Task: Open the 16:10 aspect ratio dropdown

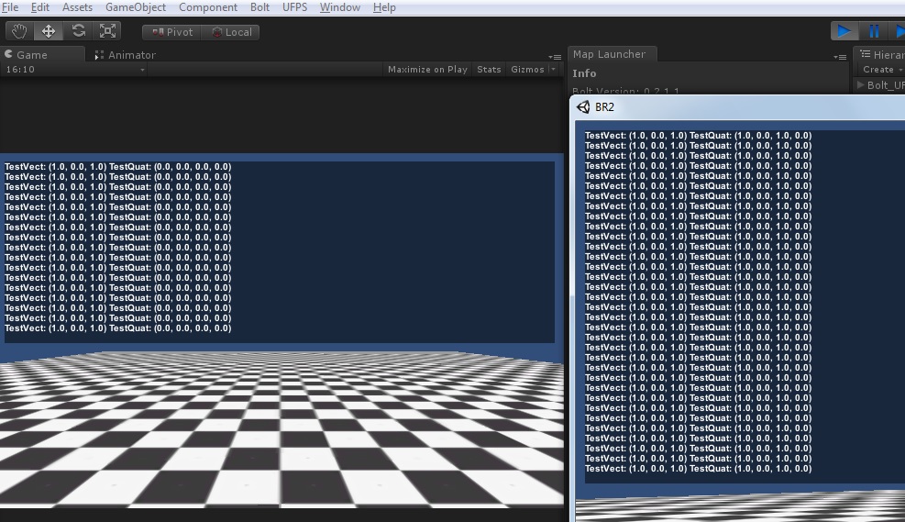Action: (x=75, y=70)
